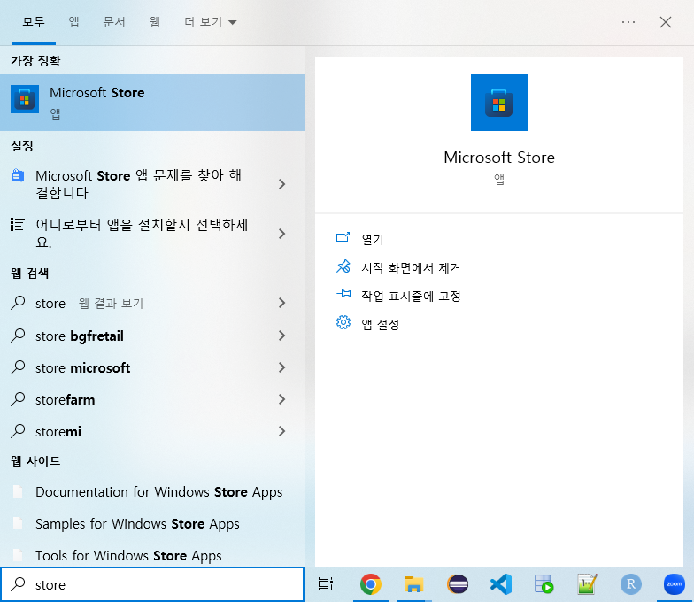Open 앱 설정 for Microsoft Store
This screenshot has width=694, height=602.
(x=381, y=324)
